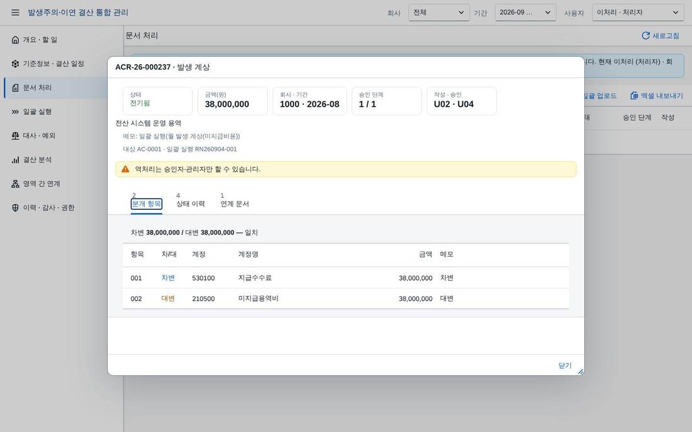Click the 승인 단계 column header behind dialog

637,117
